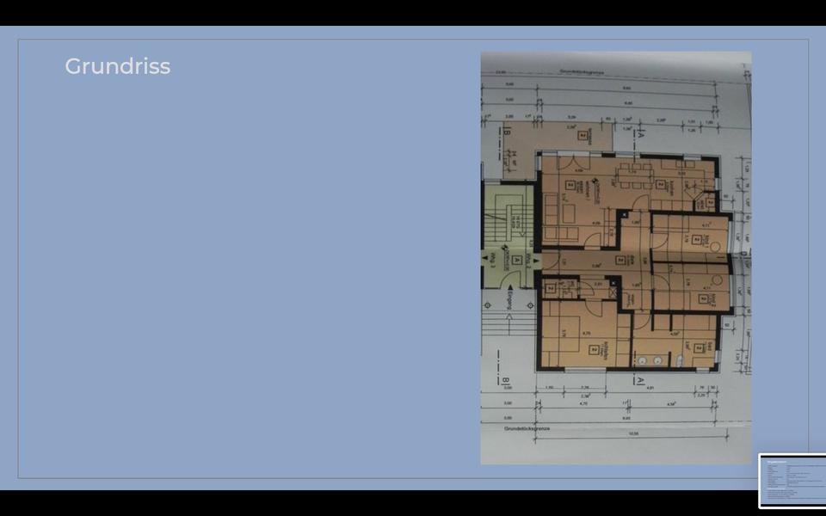Click the section marker A below the building
Viewport: 826px width, 516px height.
coord(638,380)
